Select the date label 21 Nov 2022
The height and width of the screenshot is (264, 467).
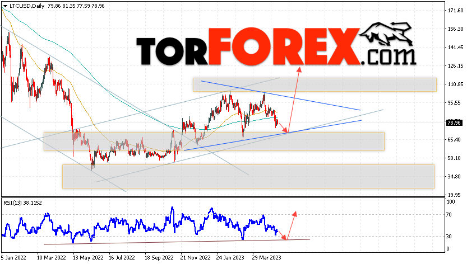tap(195, 257)
